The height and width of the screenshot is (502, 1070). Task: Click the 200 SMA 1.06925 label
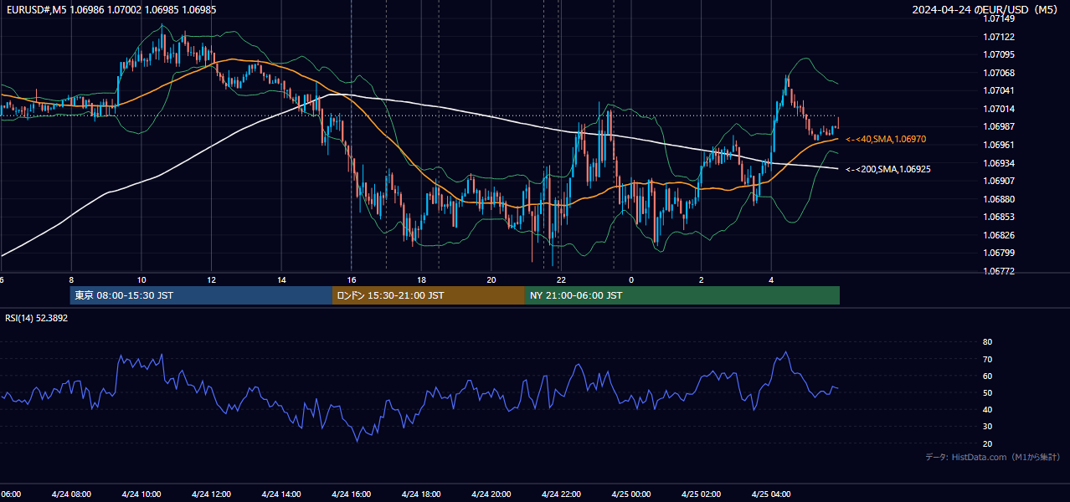(888, 169)
